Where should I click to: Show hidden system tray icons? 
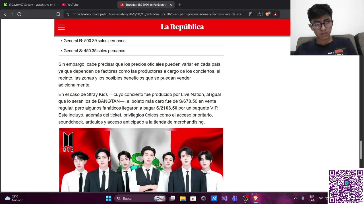pos(295,198)
